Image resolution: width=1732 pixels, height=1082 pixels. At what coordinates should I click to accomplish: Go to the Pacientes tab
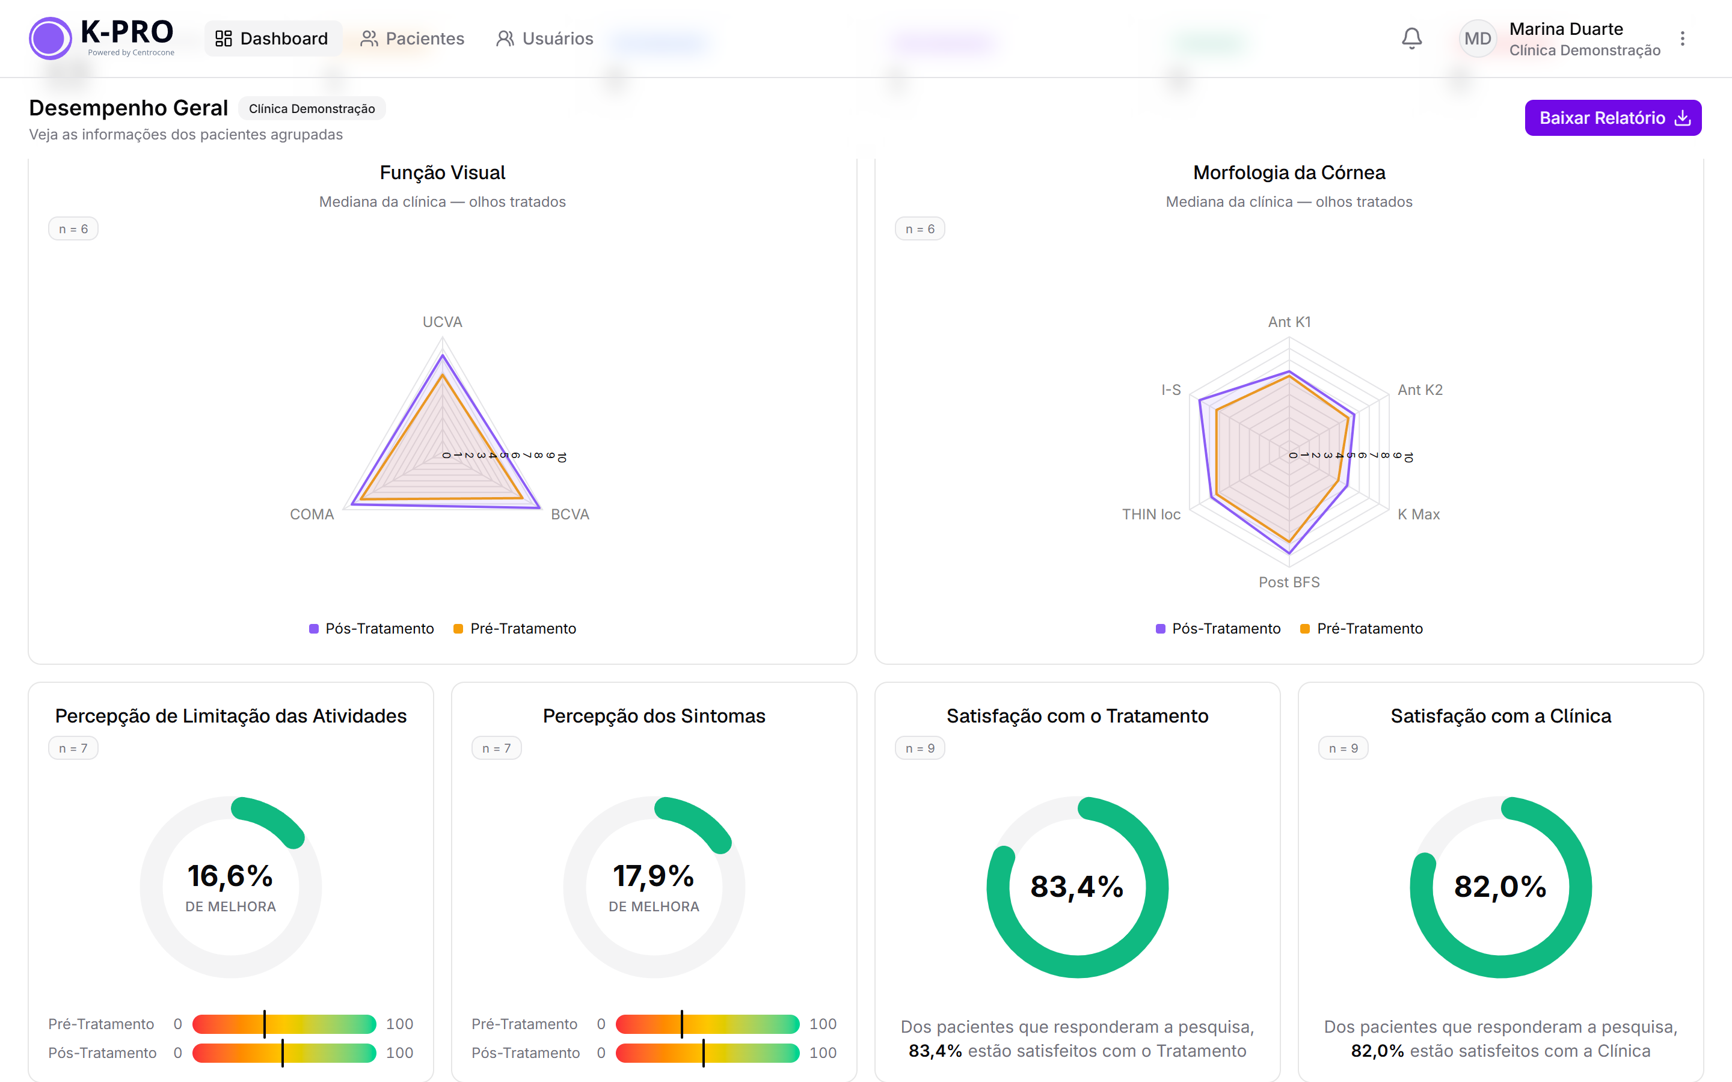412,38
